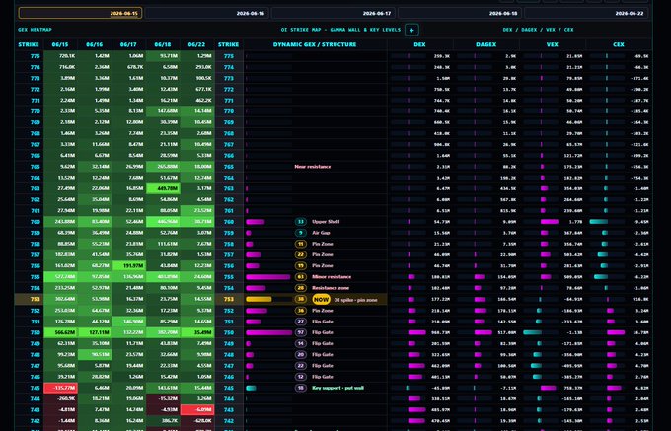The image size is (671, 431).
Task: Click the Dynamic GEX / Structure column header
Action: 315,44
